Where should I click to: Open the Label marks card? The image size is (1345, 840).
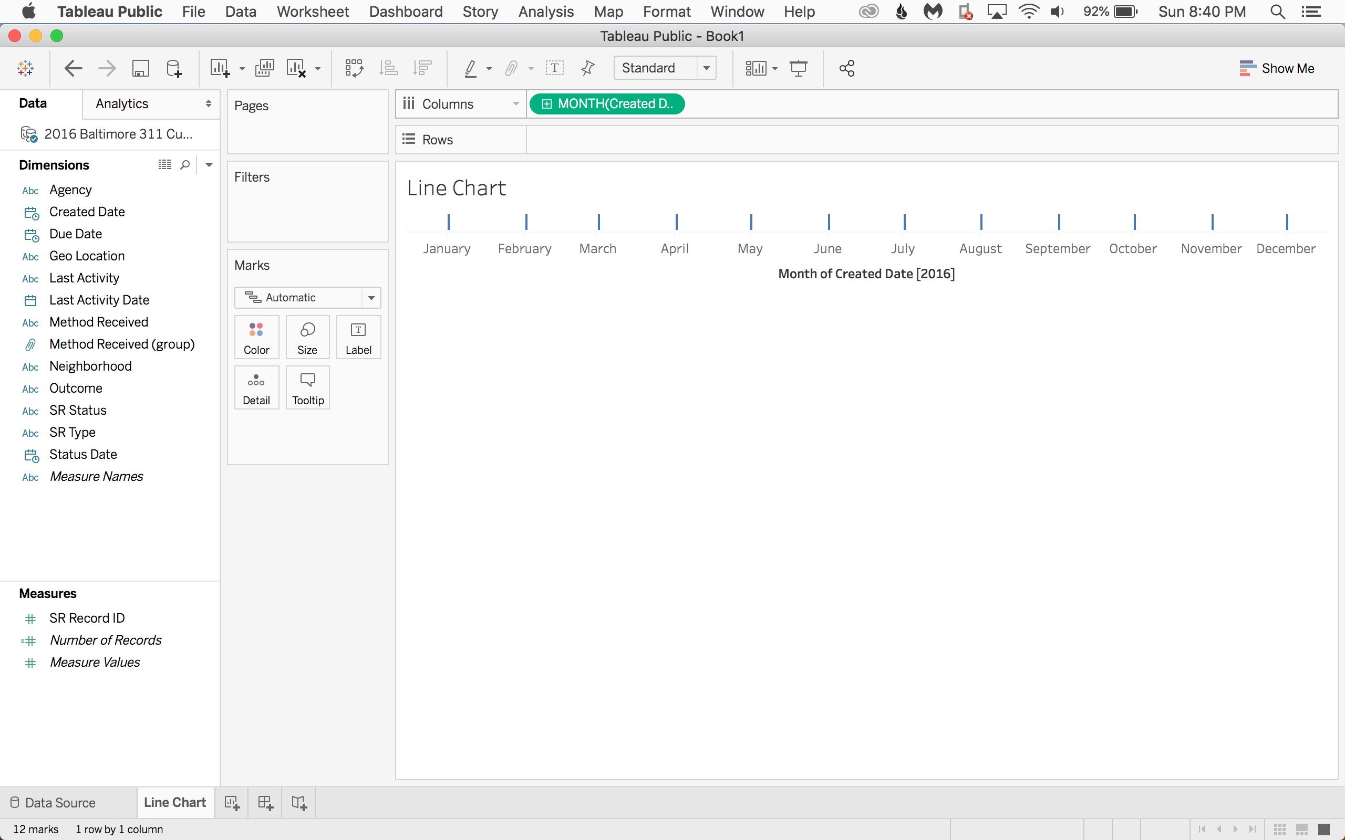tap(358, 337)
